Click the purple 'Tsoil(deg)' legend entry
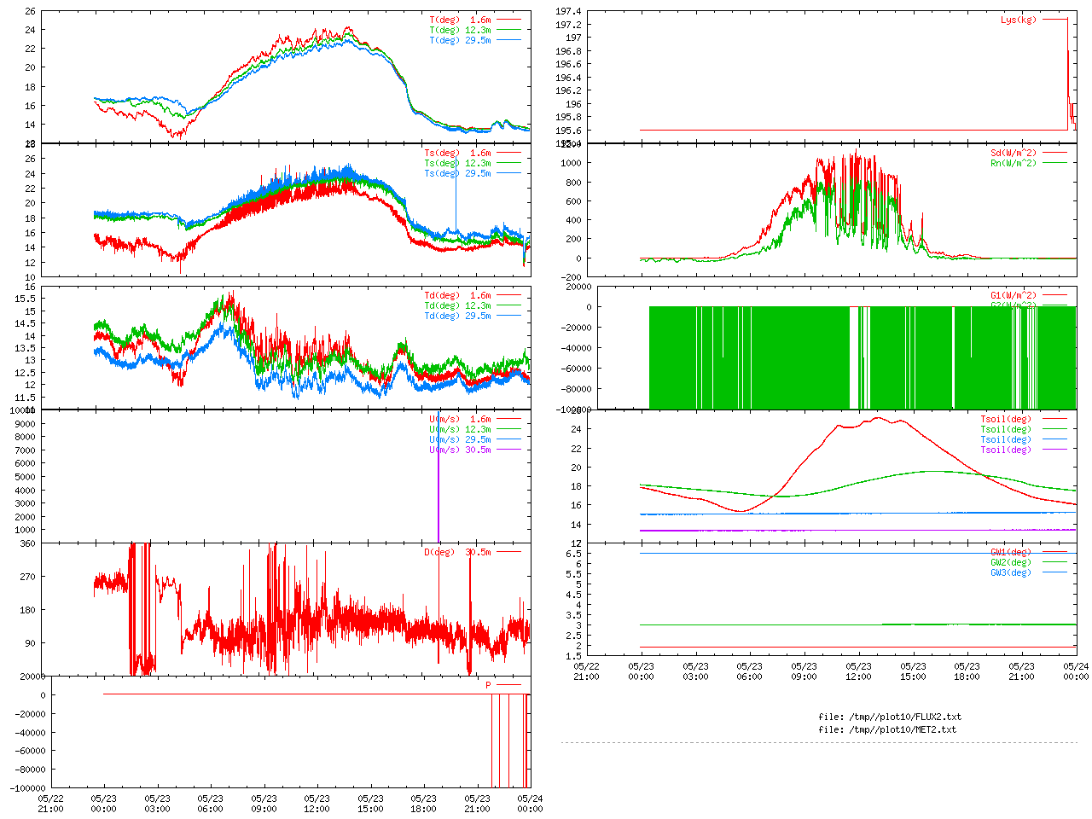This screenshot has height=819, width=1092. [x=1006, y=450]
